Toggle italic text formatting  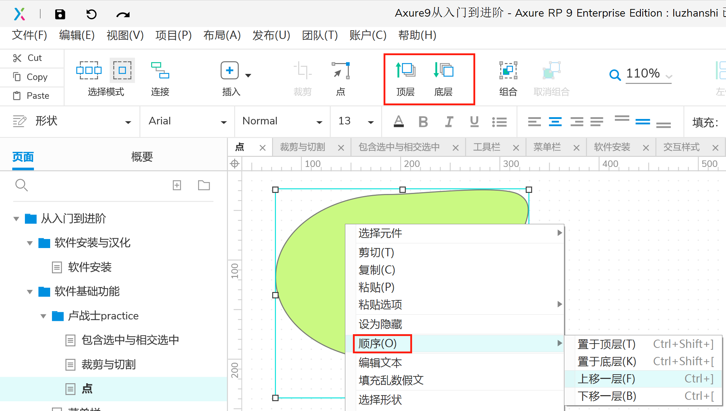click(x=449, y=122)
